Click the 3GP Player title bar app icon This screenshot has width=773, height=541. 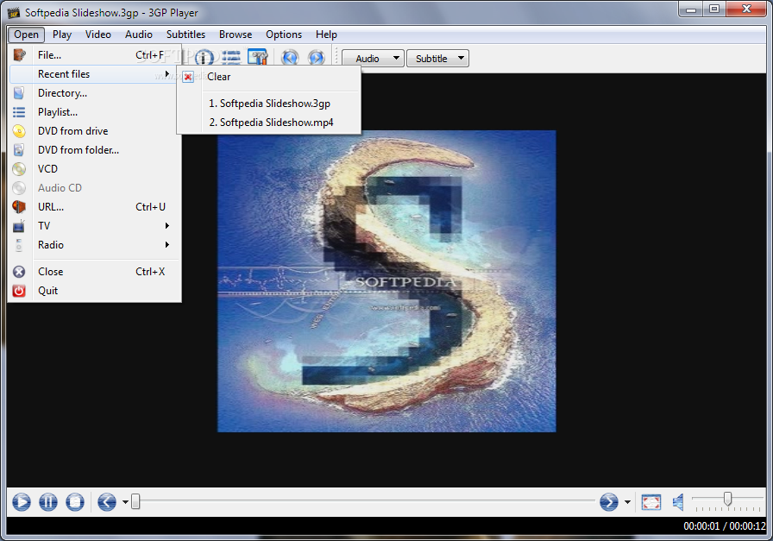tap(13, 12)
